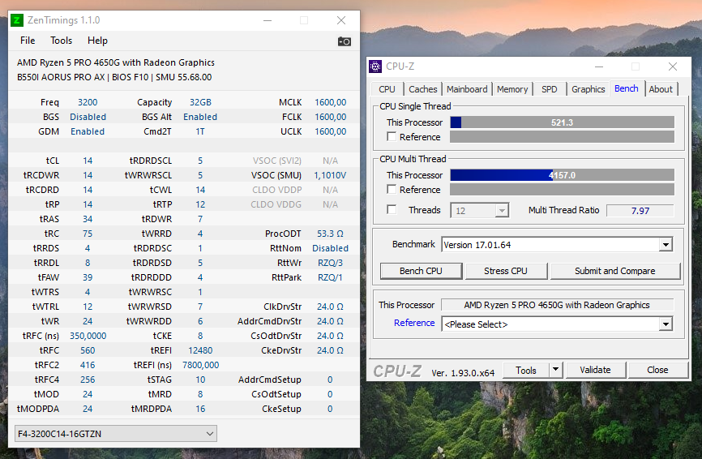Minimize the CPU-Z window
Viewport: 702px width, 459px height.
(599, 66)
